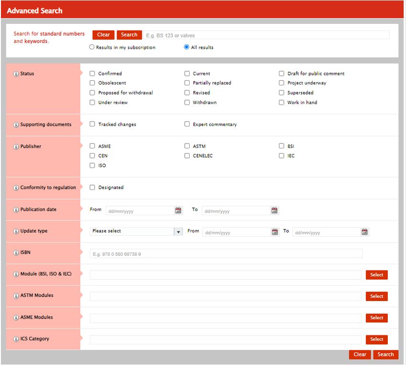Focus the standard numbers keyword search box

point(266,35)
